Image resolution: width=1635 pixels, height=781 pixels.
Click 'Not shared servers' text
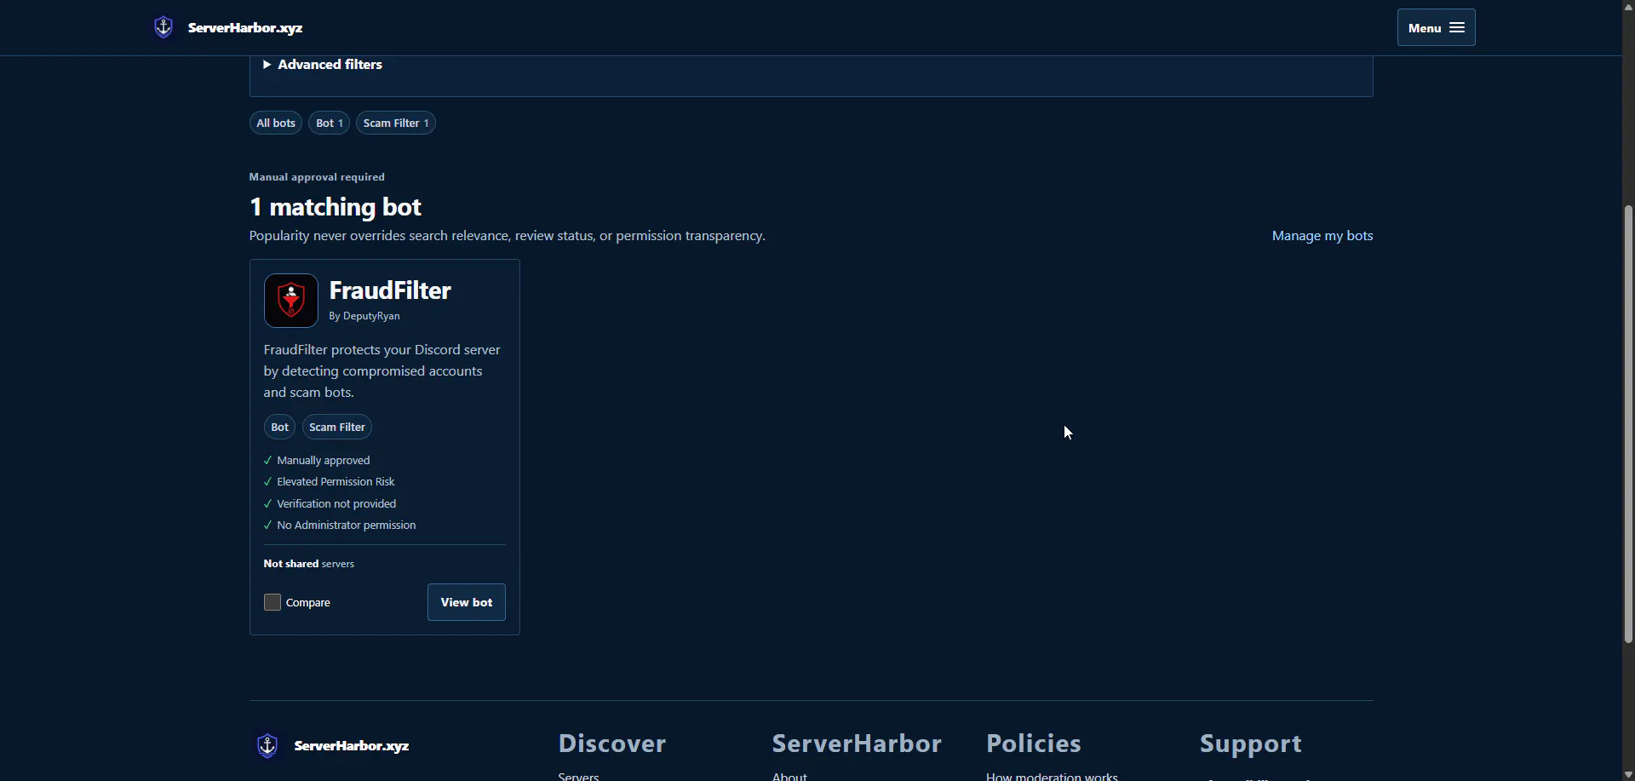pyautogui.click(x=309, y=564)
